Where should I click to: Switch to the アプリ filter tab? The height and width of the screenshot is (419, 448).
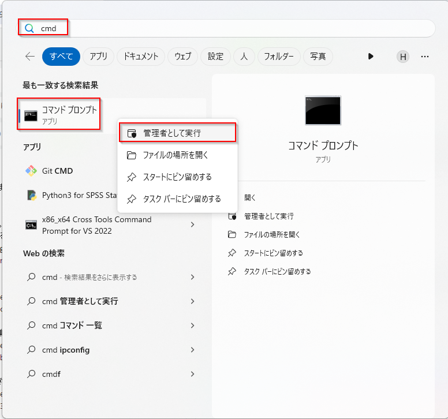tap(99, 57)
